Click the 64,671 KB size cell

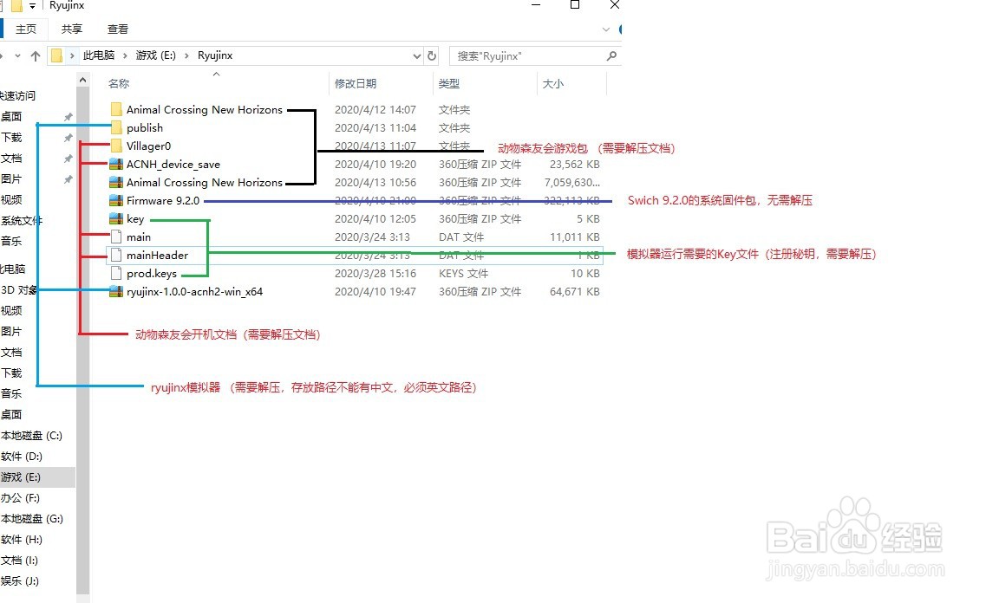(575, 292)
